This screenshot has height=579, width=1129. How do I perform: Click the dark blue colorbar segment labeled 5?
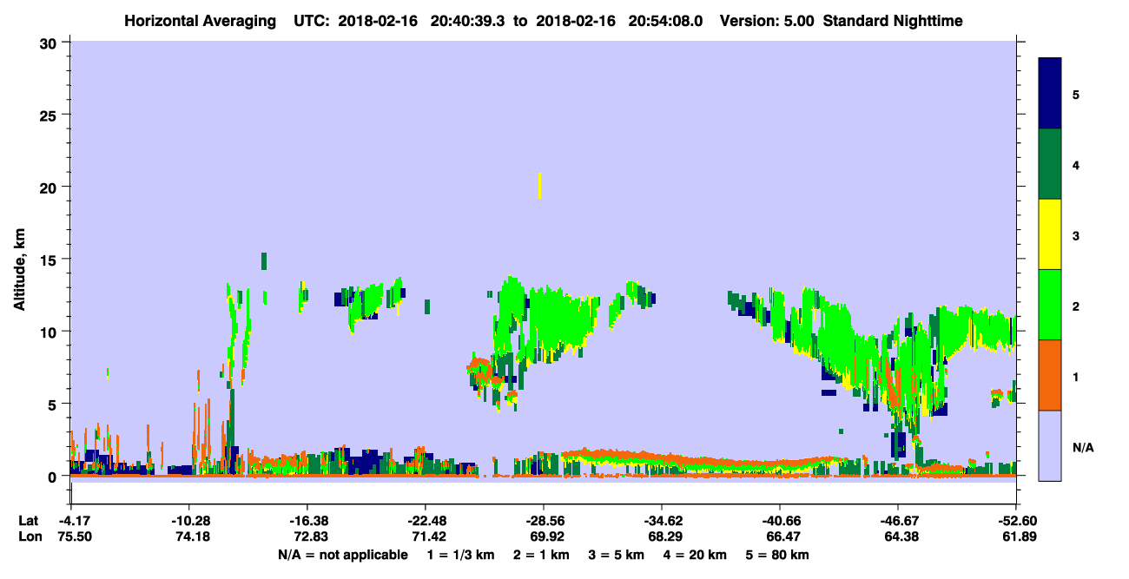pyautogui.click(x=1050, y=94)
